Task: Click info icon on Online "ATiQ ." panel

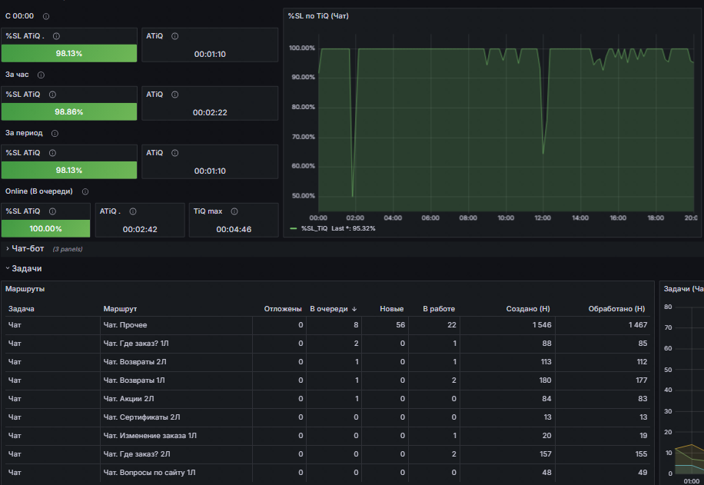Action: point(133,211)
